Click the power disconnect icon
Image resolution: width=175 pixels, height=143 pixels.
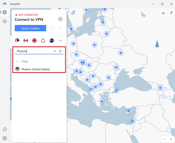point(52,28)
